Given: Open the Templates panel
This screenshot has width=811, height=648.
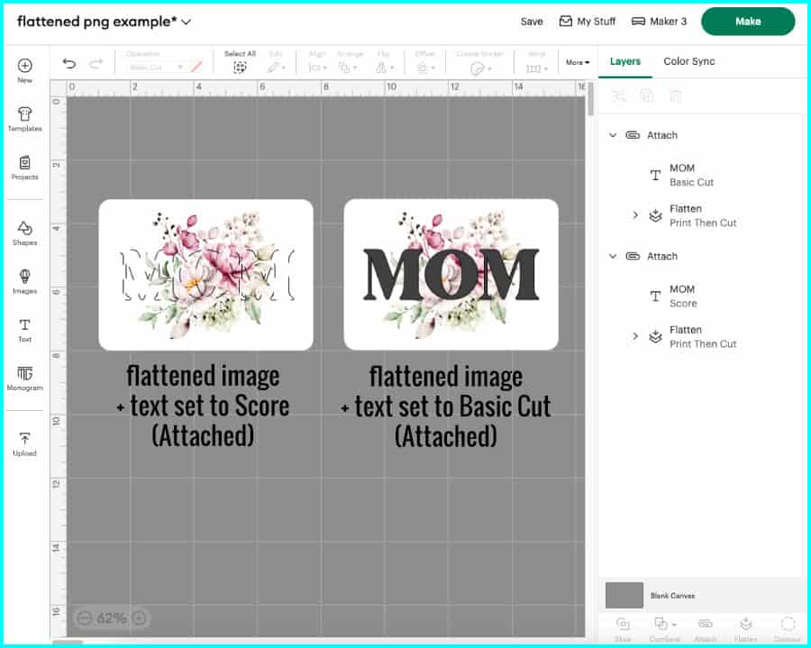Looking at the screenshot, I should click(x=25, y=118).
